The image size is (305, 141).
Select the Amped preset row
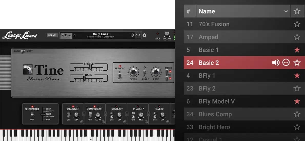pyautogui.click(x=244, y=37)
